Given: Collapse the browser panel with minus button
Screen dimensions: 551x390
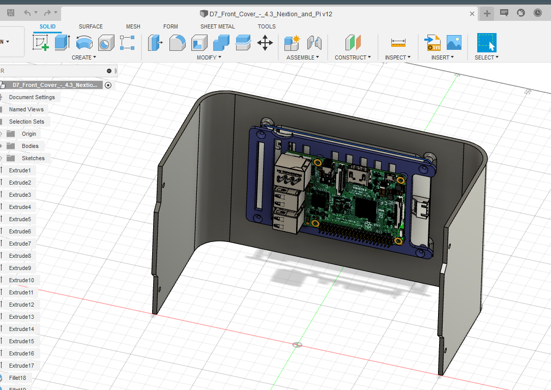Looking at the screenshot, I should pos(109,71).
